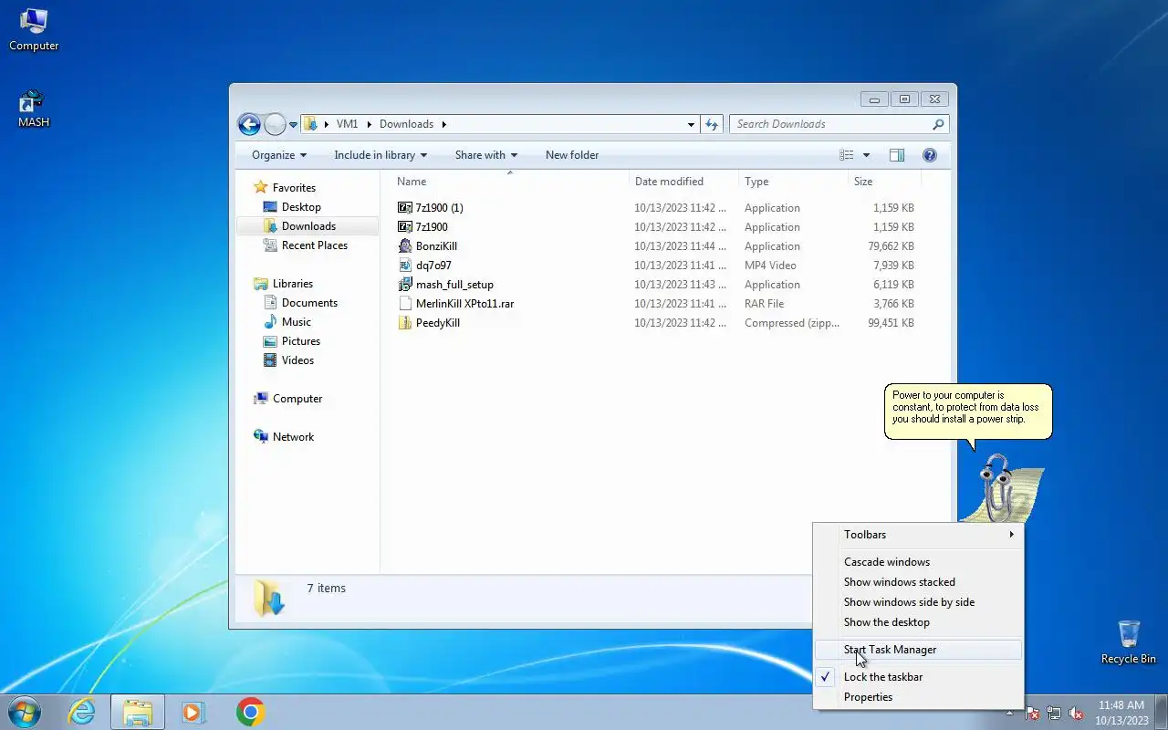Launch Google Chrome from taskbar
The width and height of the screenshot is (1168, 730).
pos(250,712)
